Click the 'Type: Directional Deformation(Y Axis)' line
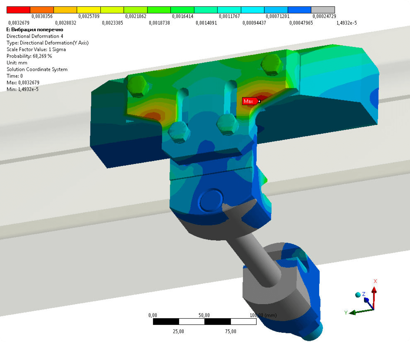The image size is (410, 342). (x=48, y=43)
